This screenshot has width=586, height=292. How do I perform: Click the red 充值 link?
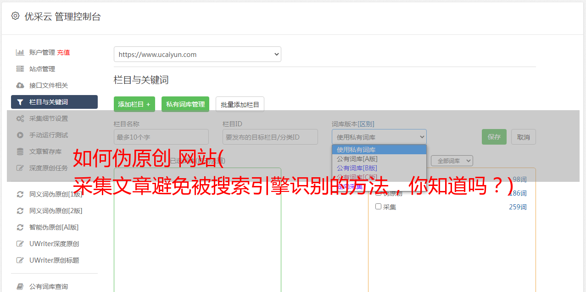(63, 52)
